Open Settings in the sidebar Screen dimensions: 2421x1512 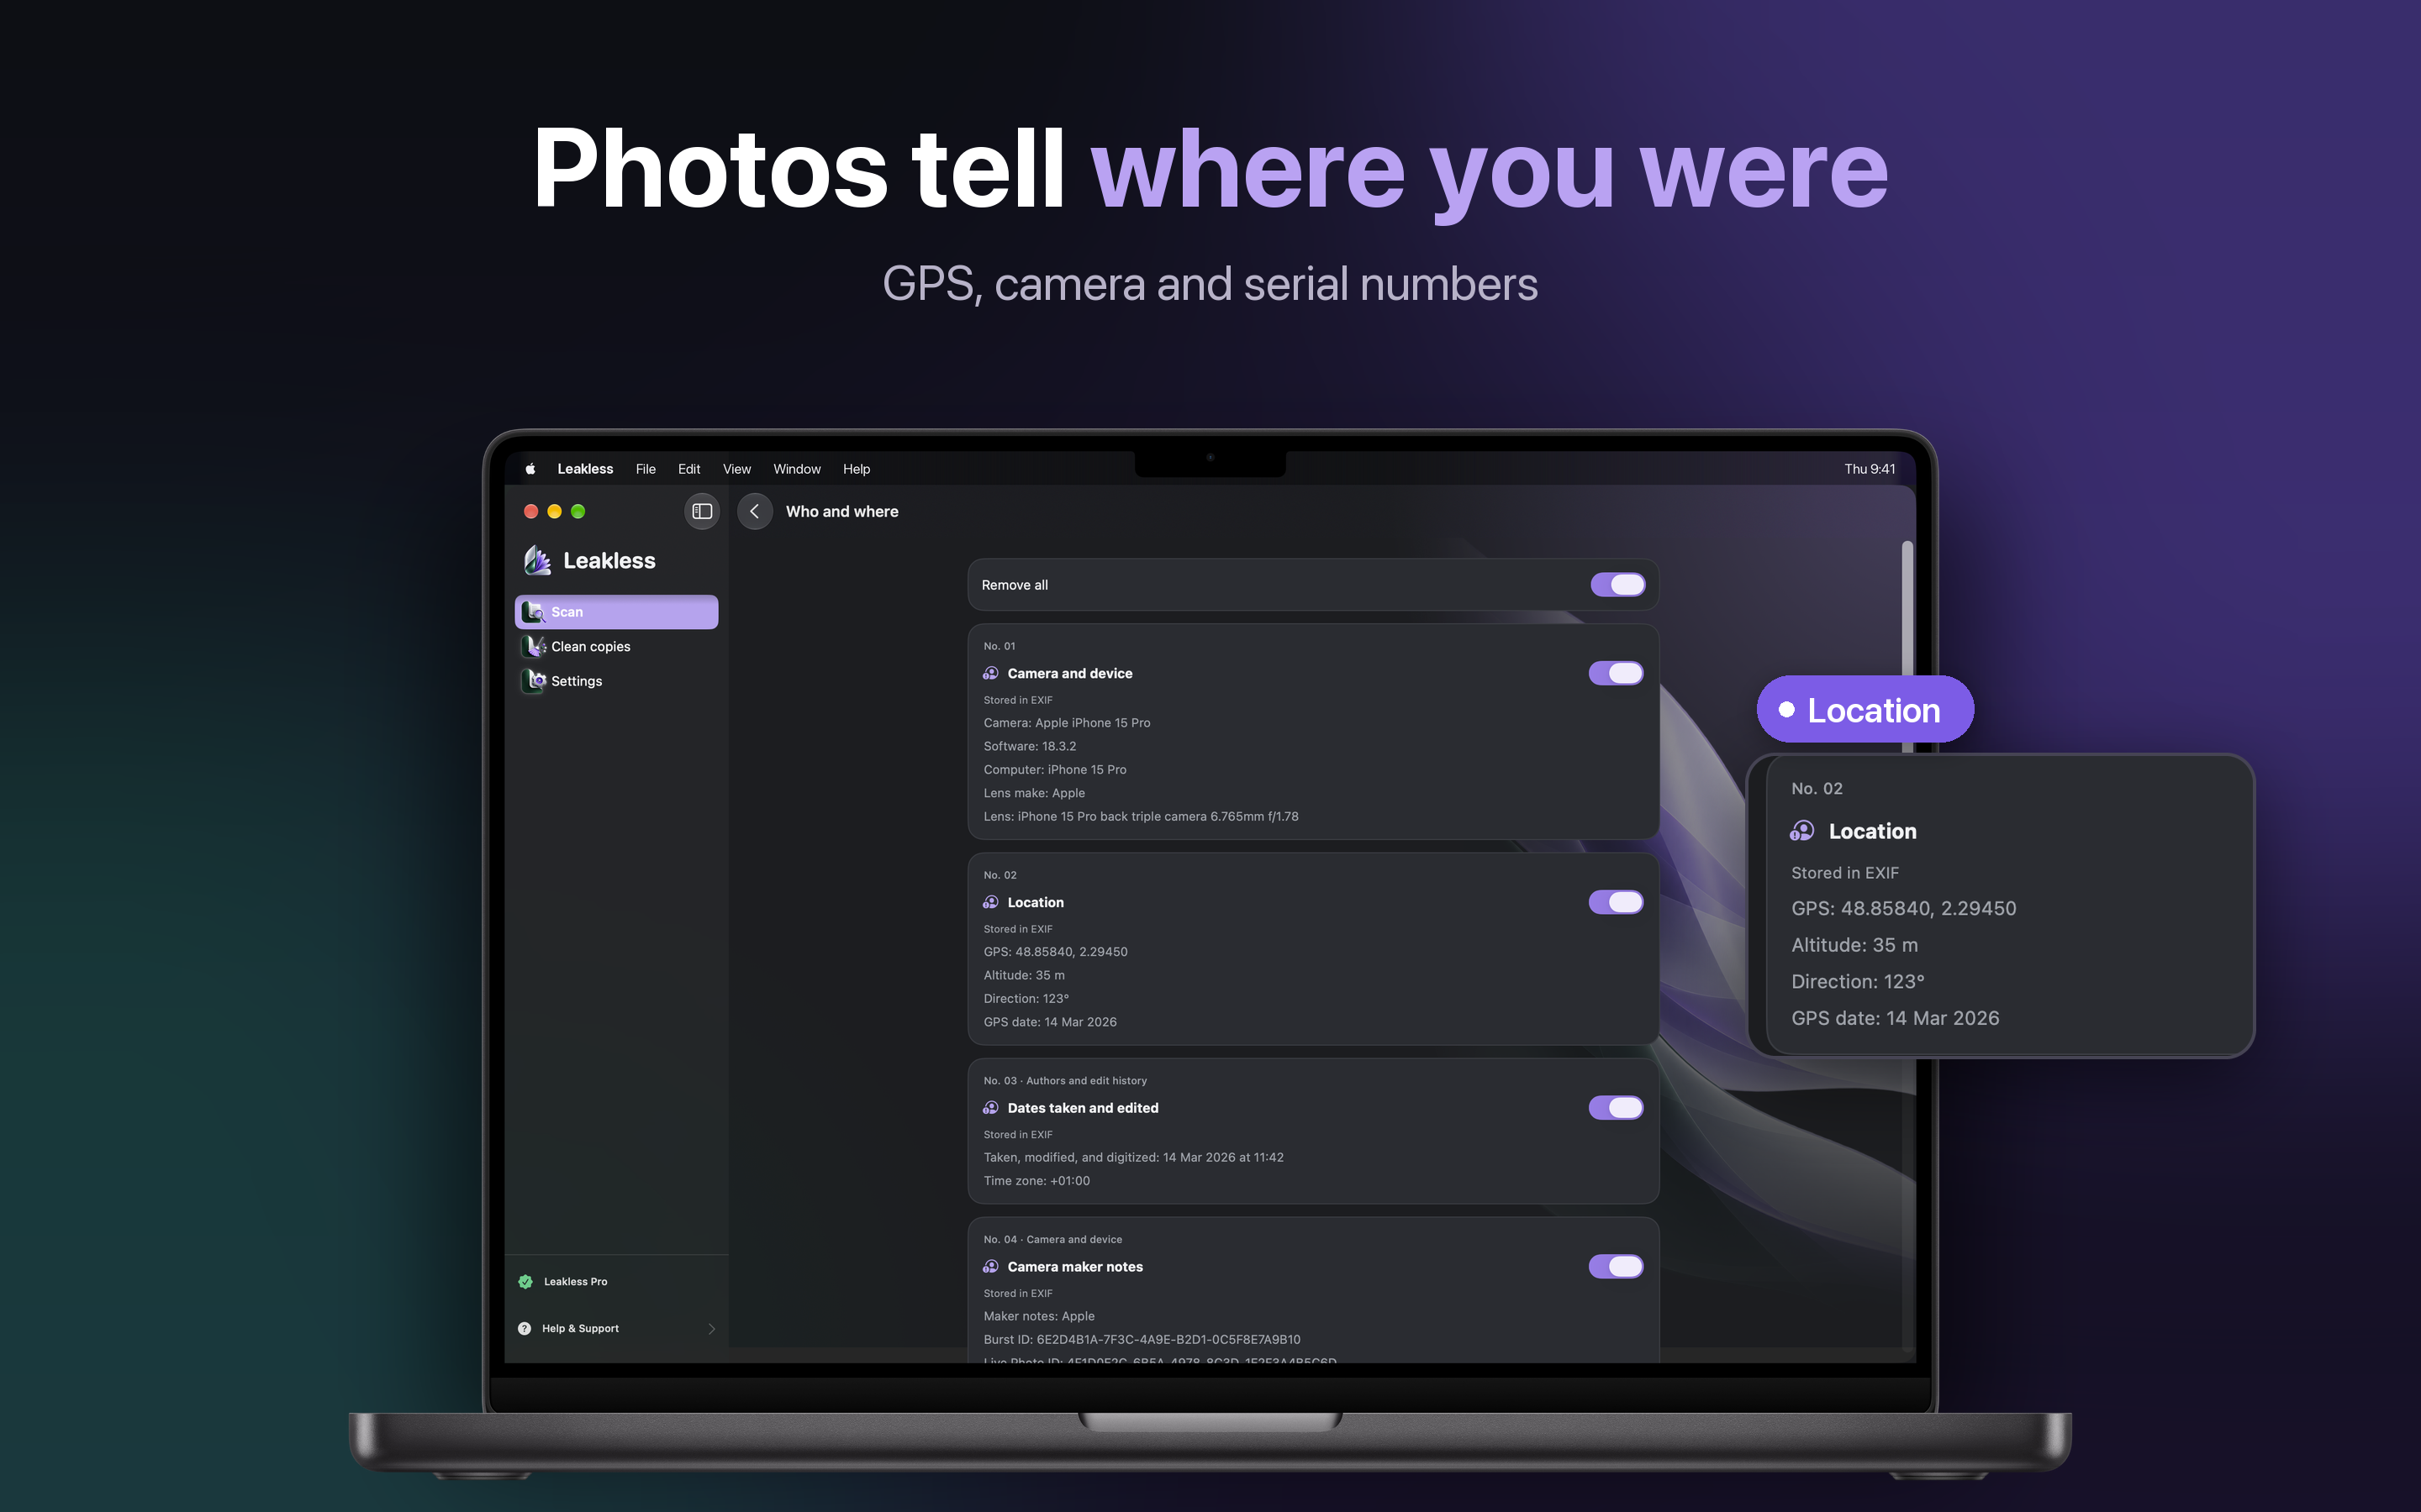616,681
